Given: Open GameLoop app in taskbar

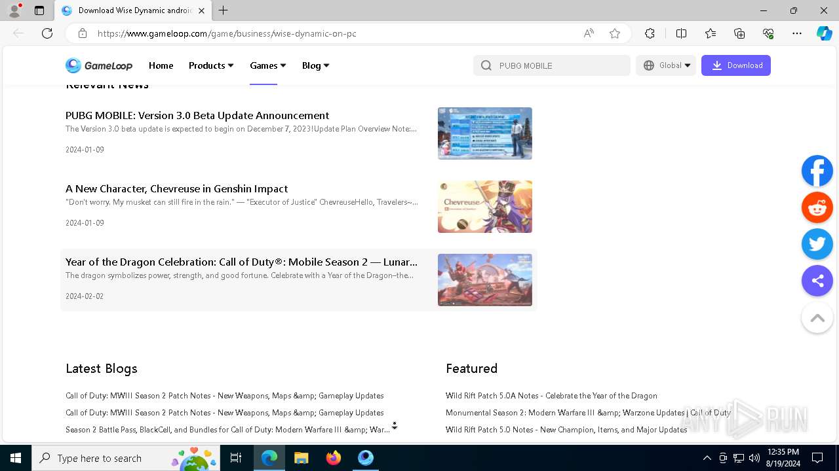Looking at the screenshot, I should (366, 458).
